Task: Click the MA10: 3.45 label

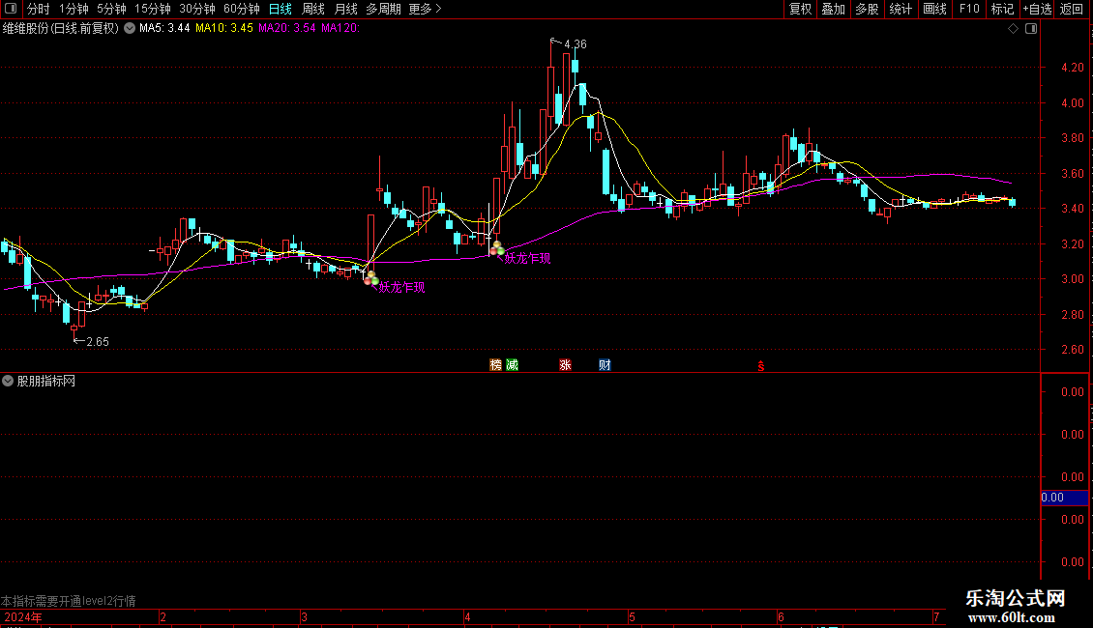Action: point(223,29)
